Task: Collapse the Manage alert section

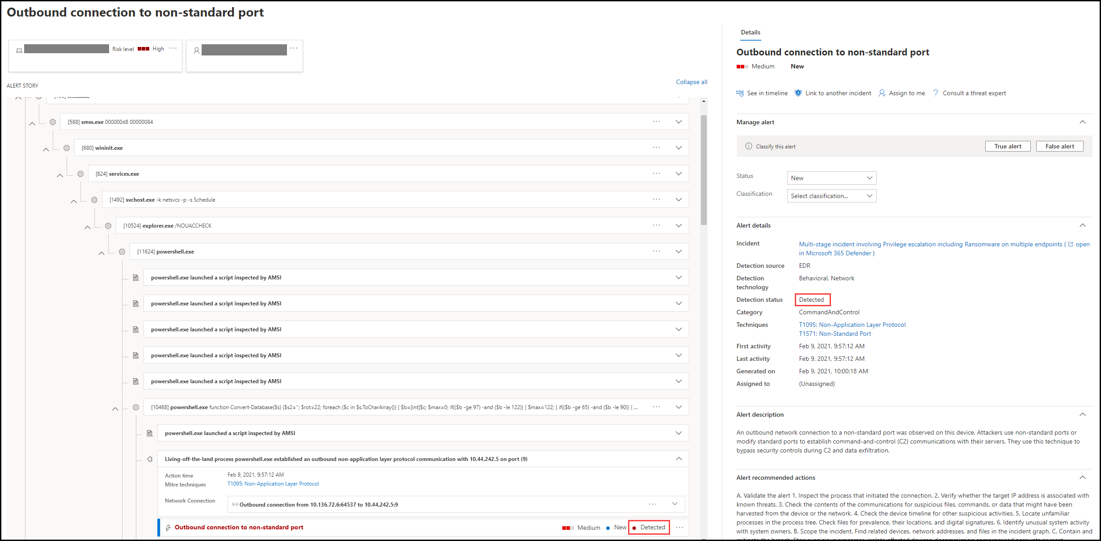Action: [1082, 122]
